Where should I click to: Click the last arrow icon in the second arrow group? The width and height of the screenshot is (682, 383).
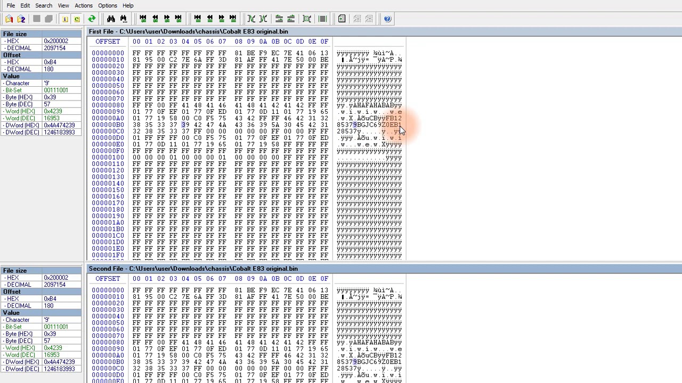pyautogui.click(x=233, y=19)
